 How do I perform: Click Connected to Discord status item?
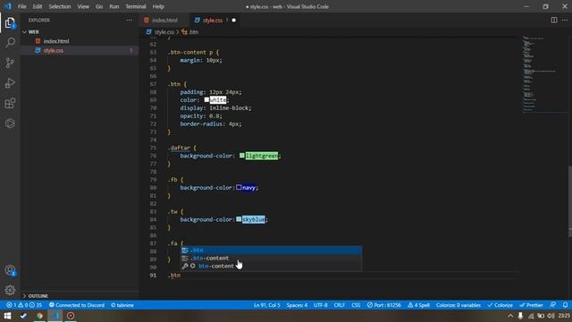click(x=77, y=305)
